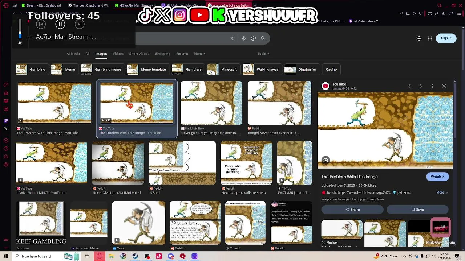Viewport: 465px width, 261px height.
Task: Expand the Tools dropdown
Action: pos(263,54)
